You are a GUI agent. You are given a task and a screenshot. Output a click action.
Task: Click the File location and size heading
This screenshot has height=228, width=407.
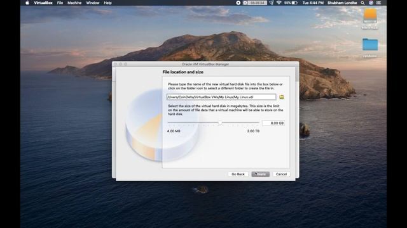point(183,72)
